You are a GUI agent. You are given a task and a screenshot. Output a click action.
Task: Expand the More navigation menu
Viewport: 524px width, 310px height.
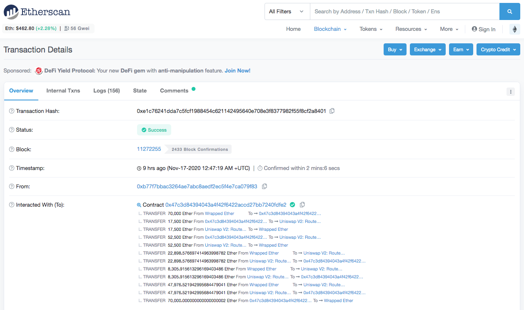click(x=449, y=29)
